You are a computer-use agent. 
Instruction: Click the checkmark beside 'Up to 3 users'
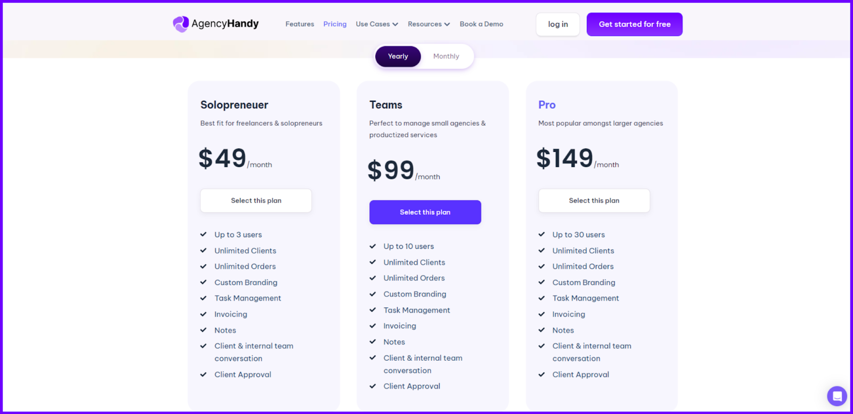pyautogui.click(x=203, y=234)
